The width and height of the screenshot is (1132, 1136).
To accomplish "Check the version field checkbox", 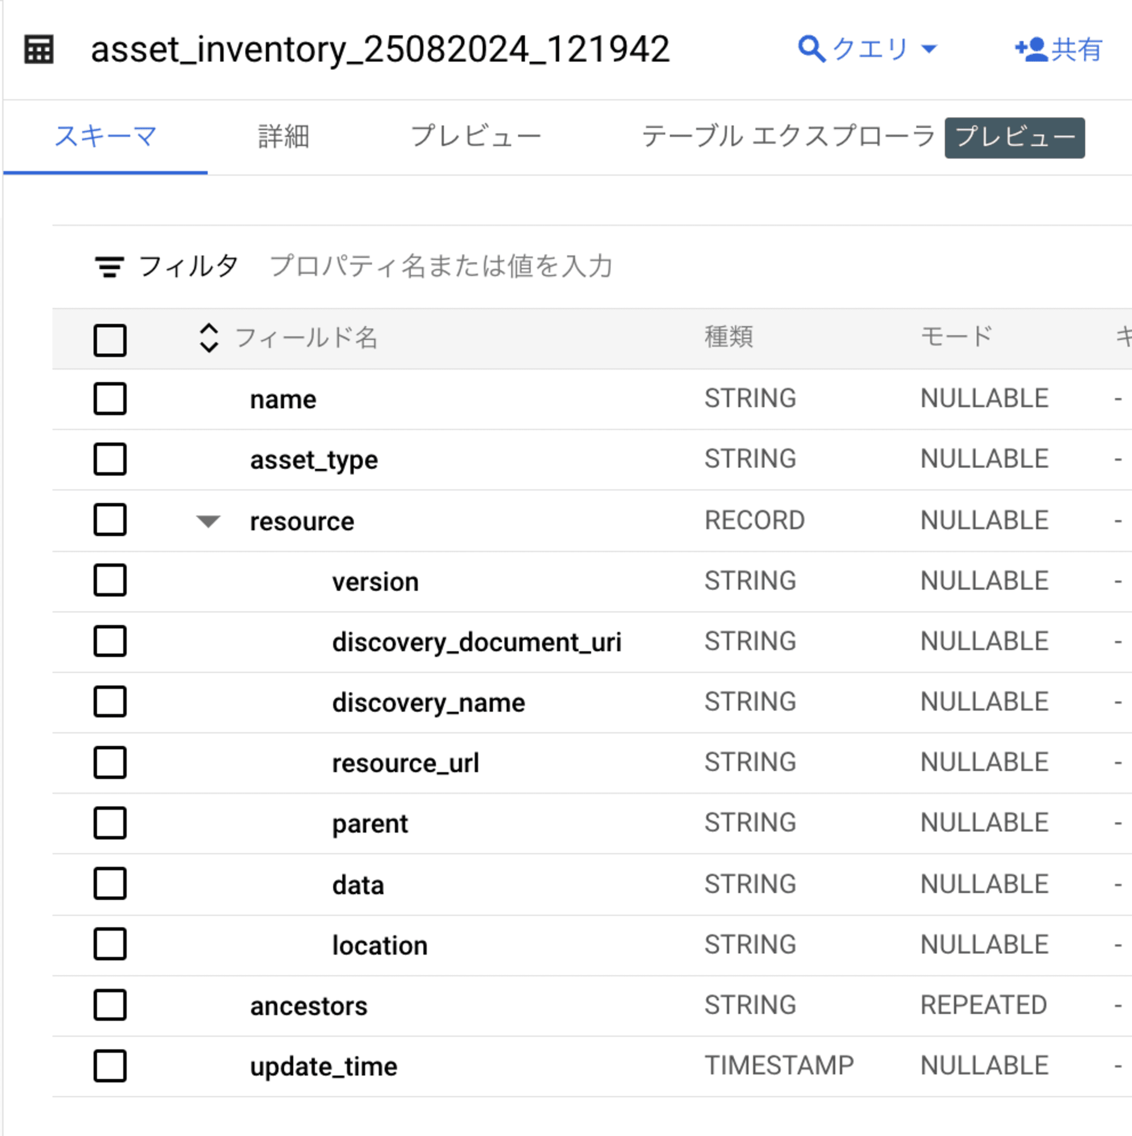I will pyautogui.click(x=110, y=580).
